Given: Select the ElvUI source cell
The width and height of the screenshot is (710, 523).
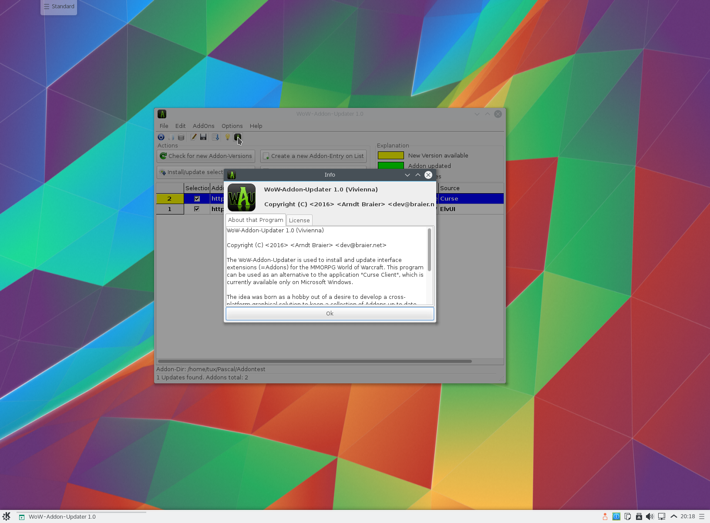Looking at the screenshot, I should (471, 209).
